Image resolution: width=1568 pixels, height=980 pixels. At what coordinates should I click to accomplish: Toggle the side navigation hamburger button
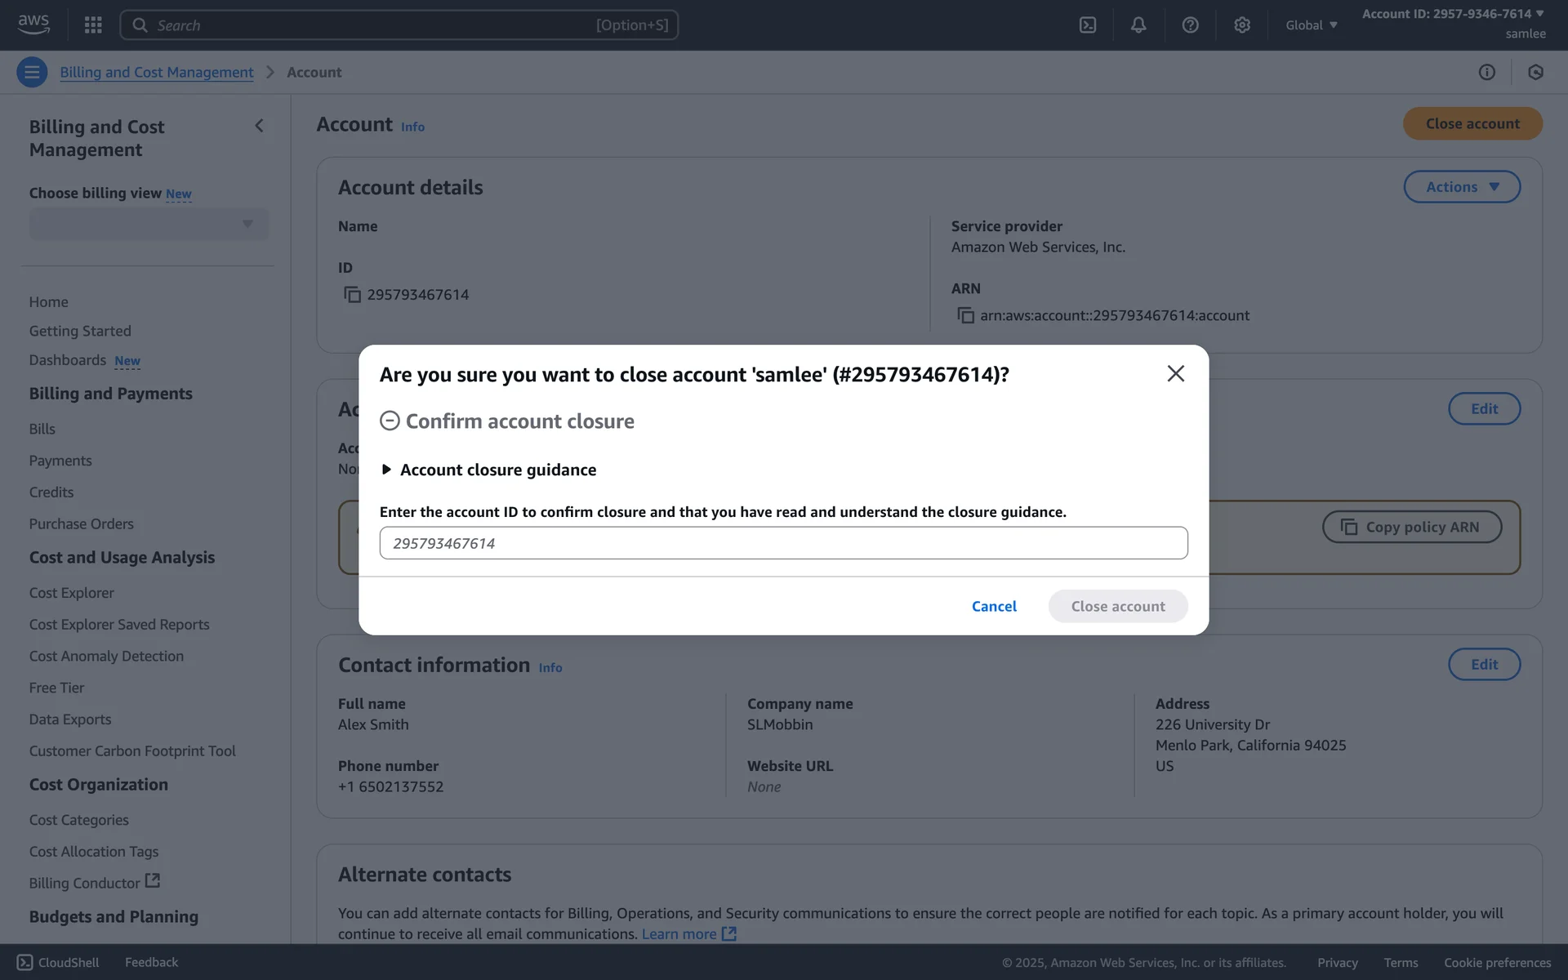coord(32,72)
